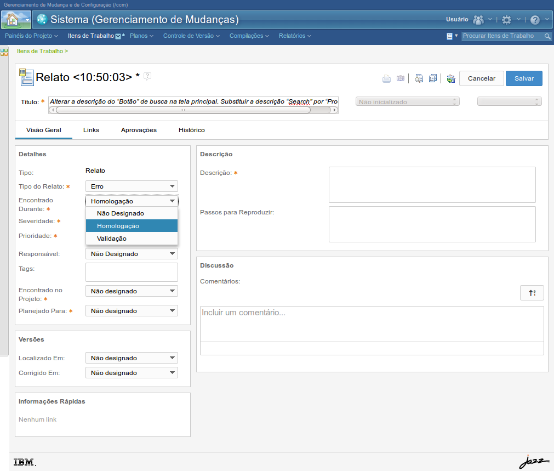
Task: Click the Tags input box
Action: click(132, 273)
